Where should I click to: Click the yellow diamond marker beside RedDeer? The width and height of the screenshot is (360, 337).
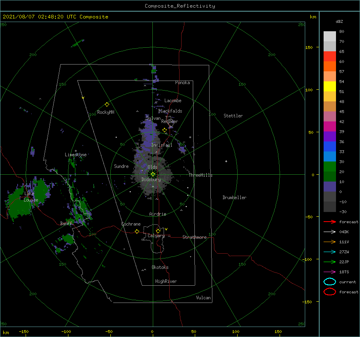(x=165, y=130)
